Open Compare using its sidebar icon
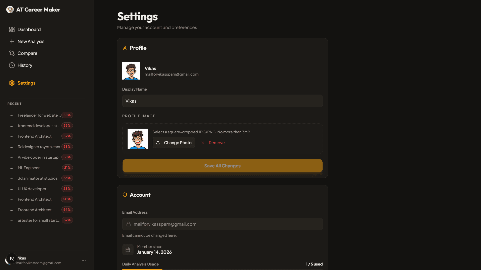 click(x=12, y=53)
